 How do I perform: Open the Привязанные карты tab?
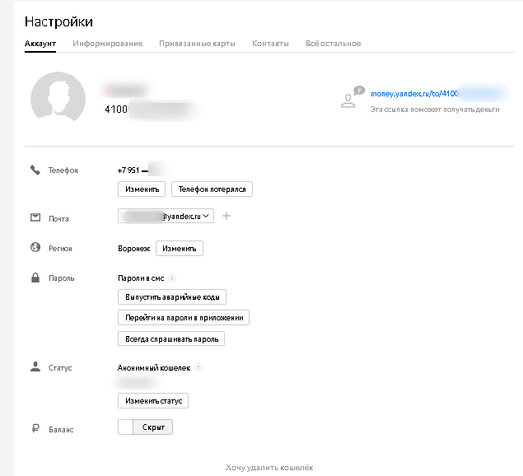[x=197, y=44]
